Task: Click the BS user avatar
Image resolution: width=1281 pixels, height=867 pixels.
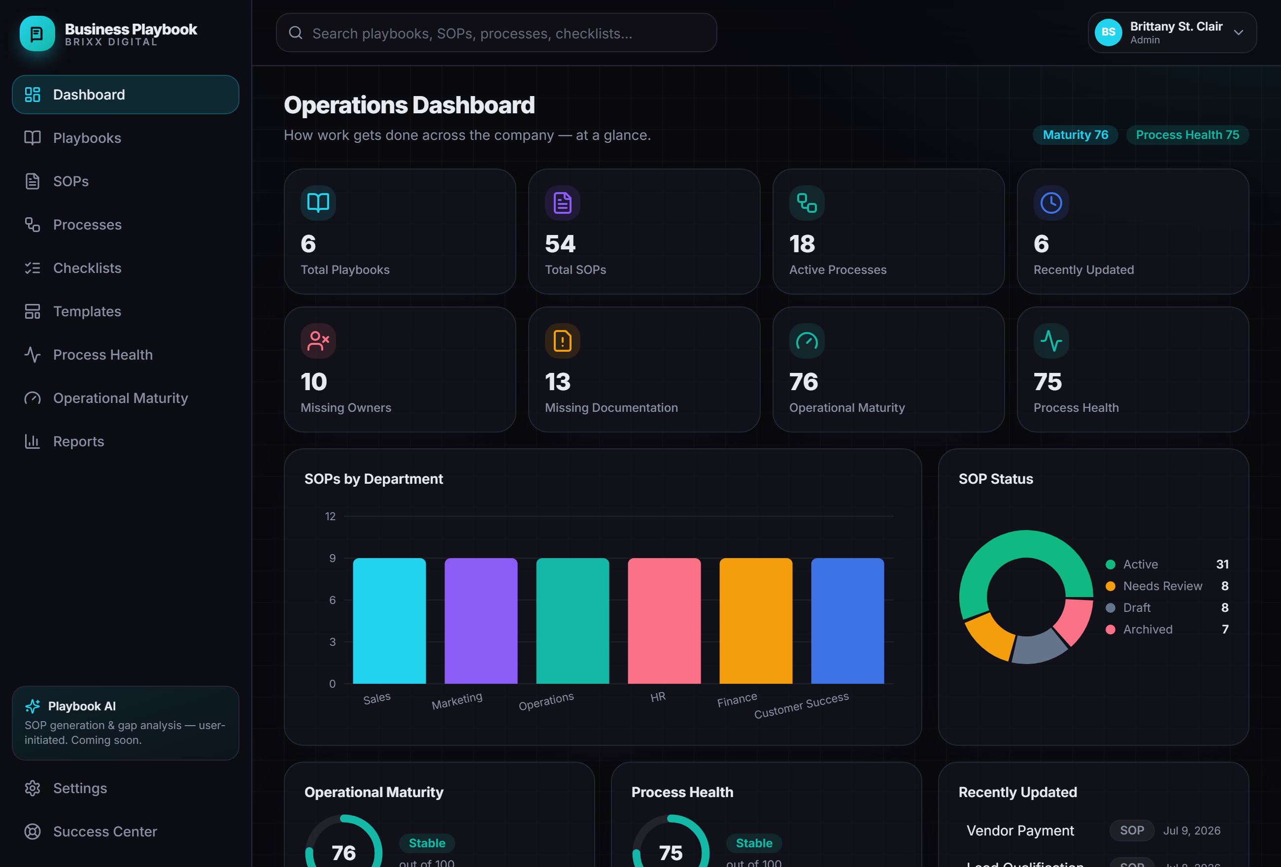Action: 1109,33
